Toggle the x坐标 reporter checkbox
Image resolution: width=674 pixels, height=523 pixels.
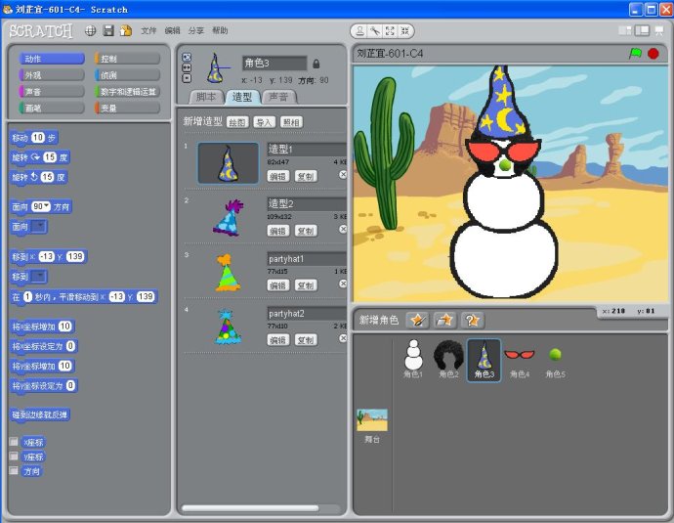[x=14, y=442]
